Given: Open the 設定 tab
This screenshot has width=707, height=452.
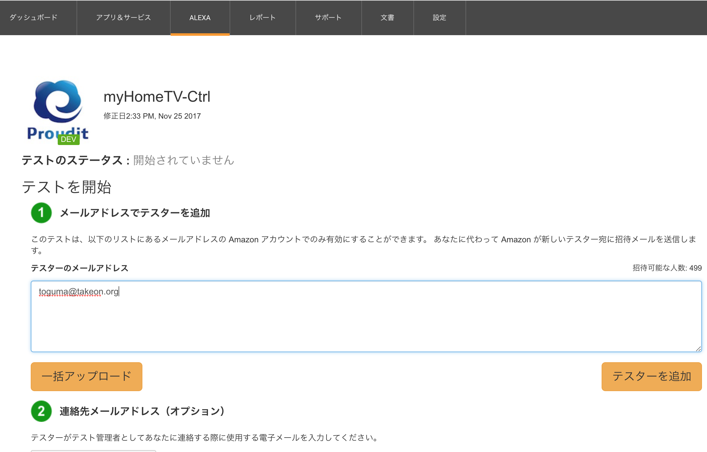Looking at the screenshot, I should tap(439, 18).
